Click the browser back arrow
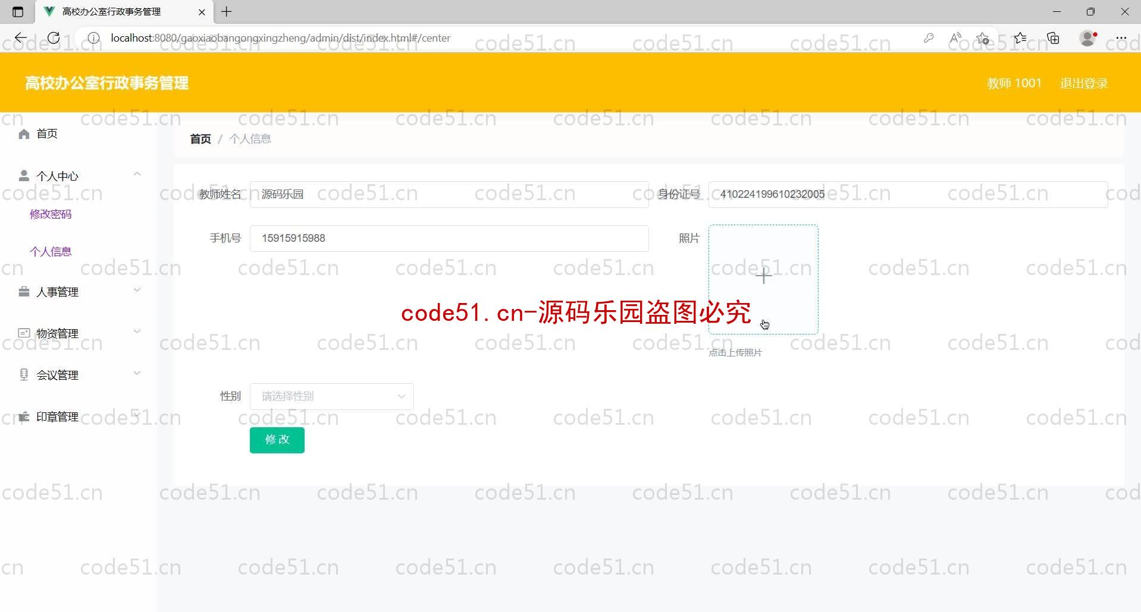1141x612 pixels. (21, 38)
